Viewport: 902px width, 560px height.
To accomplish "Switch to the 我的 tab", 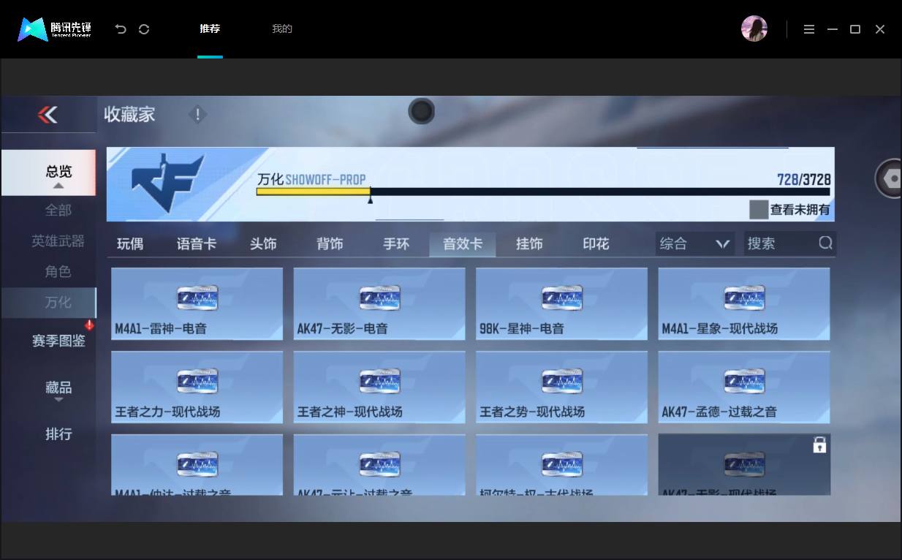I will point(282,29).
